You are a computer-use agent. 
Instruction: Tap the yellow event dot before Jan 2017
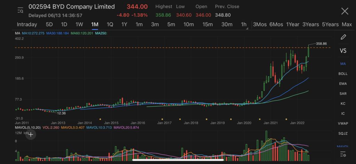[162, 119]
